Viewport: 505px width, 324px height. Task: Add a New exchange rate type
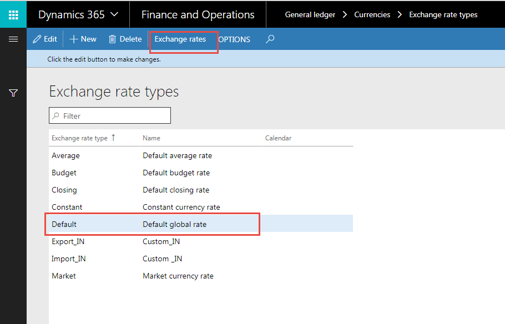(83, 39)
